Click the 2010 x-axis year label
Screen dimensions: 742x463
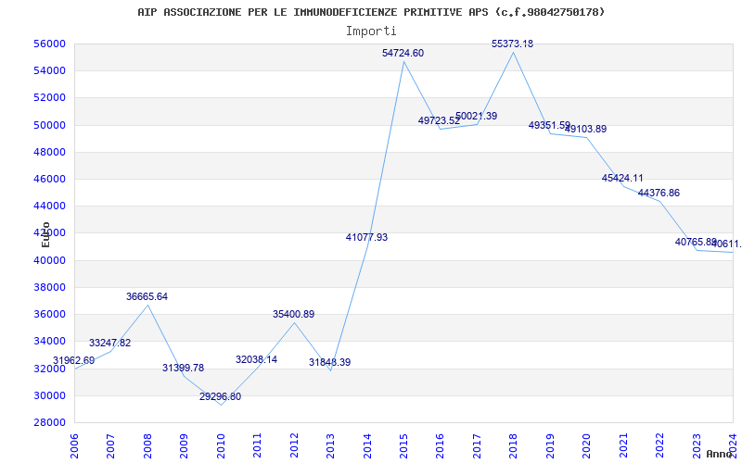pos(221,444)
